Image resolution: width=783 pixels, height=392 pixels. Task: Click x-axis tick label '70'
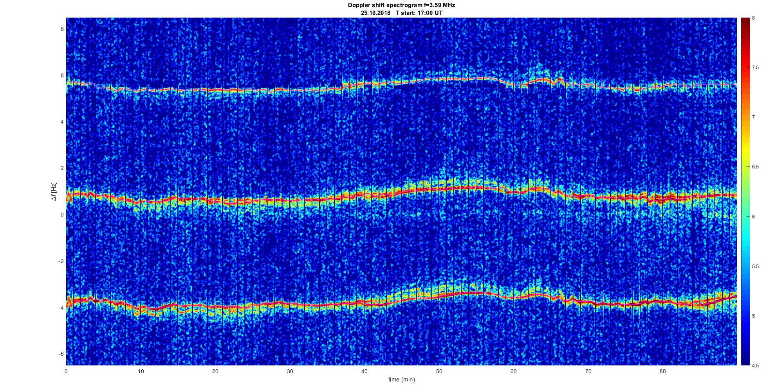(x=588, y=371)
